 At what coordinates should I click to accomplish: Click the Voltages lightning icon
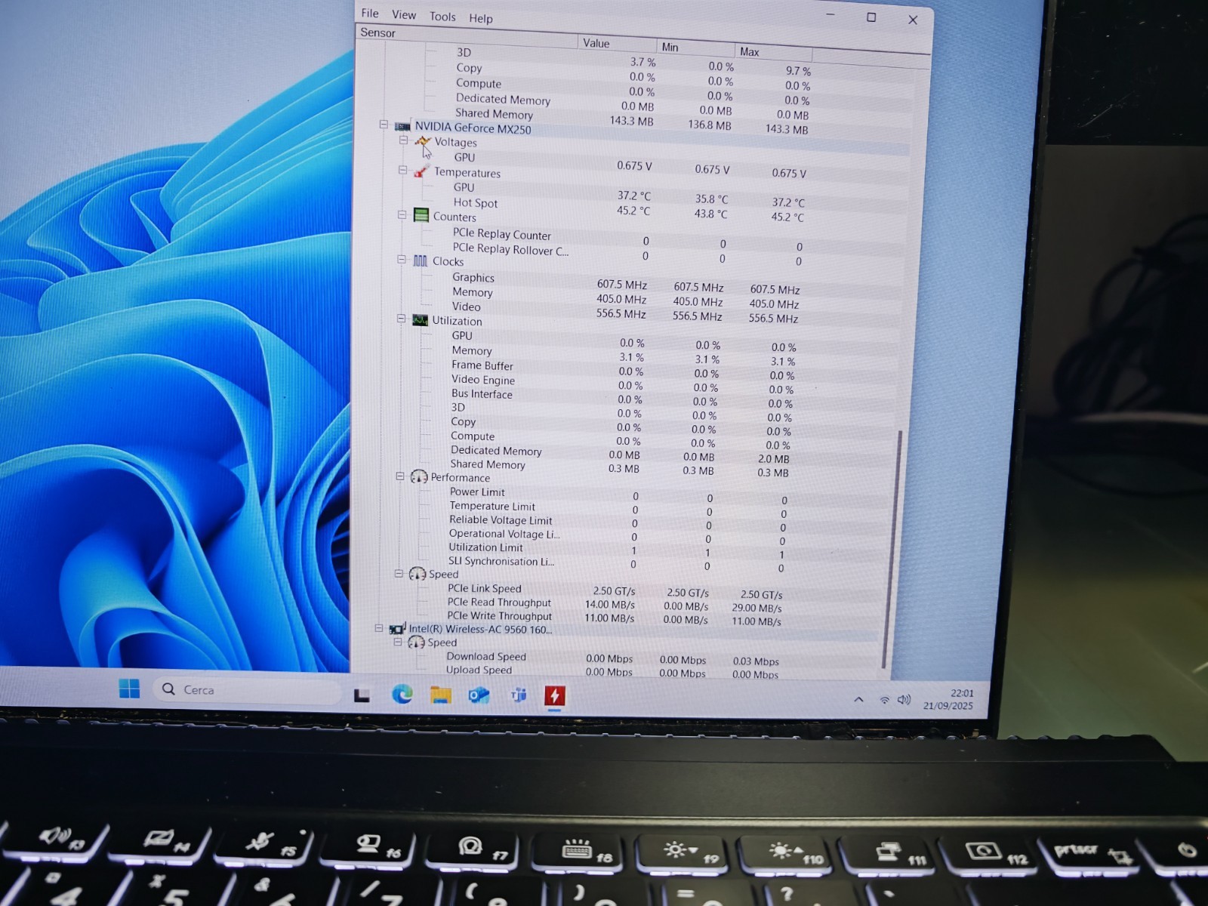coord(422,141)
